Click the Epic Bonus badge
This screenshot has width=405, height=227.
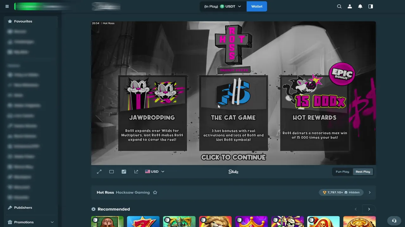[342, 74]
